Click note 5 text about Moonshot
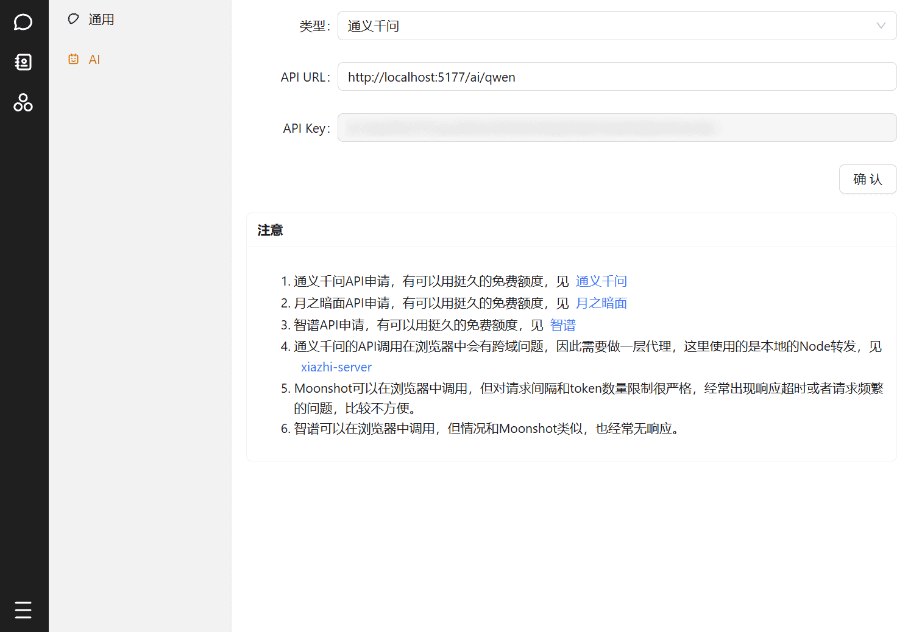Image resolution: width=908 pixels, height=632 pixels. 588,398
